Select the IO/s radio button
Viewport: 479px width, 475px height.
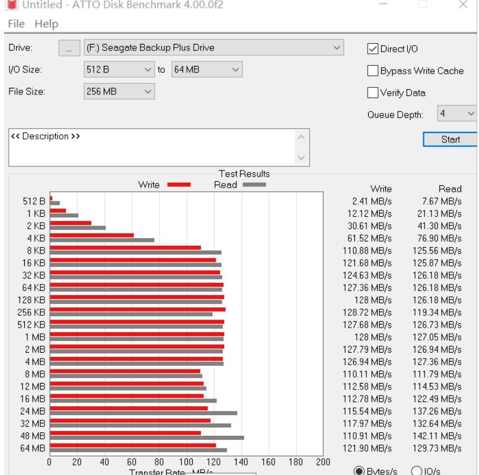tap(417, 471)
